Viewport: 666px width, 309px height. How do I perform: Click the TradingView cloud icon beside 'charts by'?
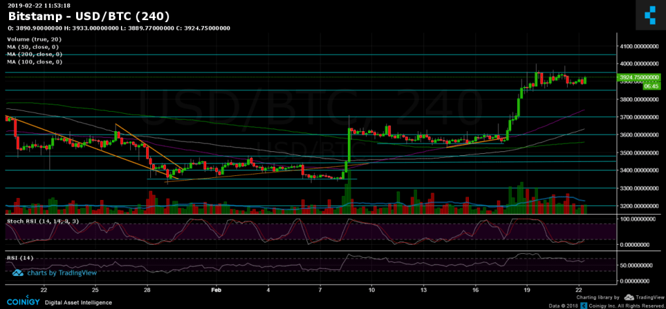18,273
